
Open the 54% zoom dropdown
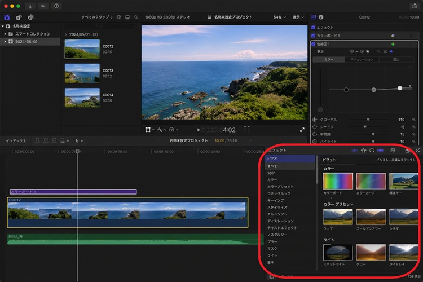click(280, 17)
